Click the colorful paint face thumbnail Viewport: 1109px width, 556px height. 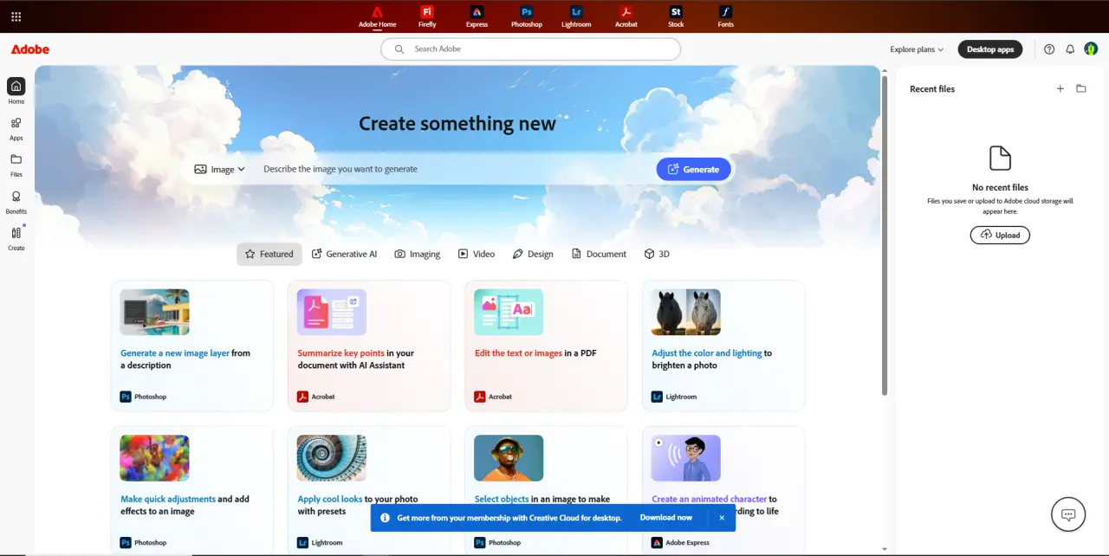click(x=154, y=458)
